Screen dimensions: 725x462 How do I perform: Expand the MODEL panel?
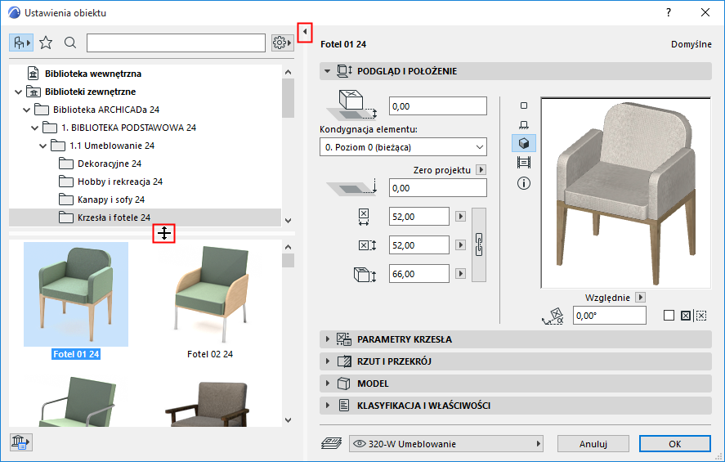[x=328, y=384]
